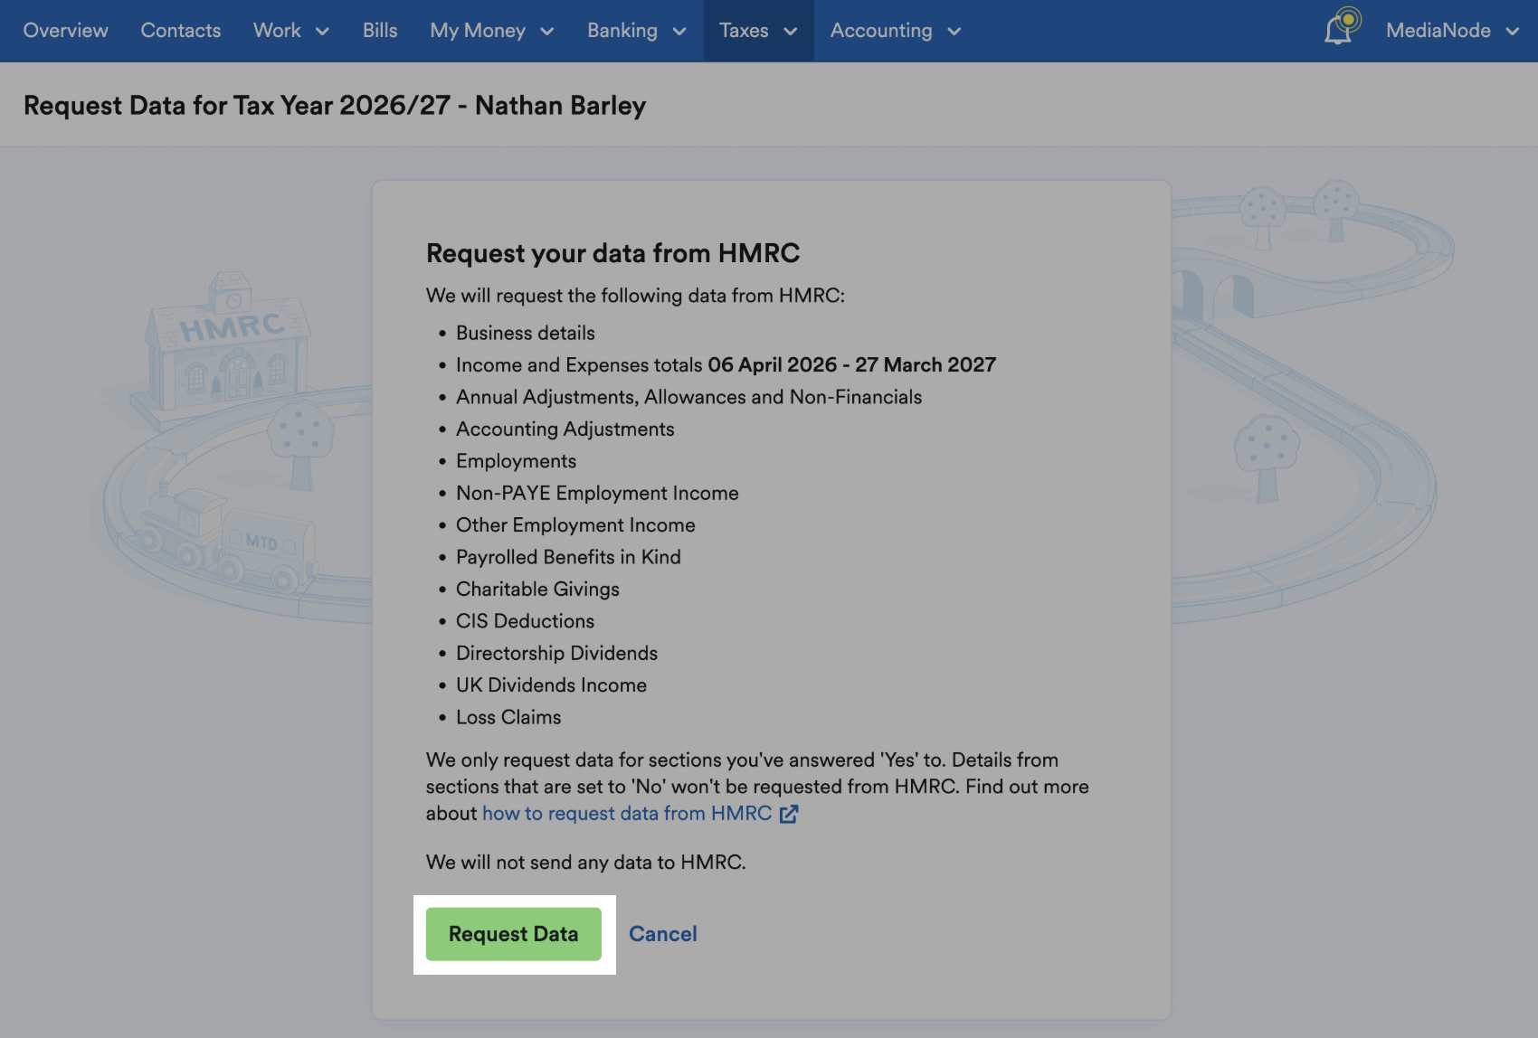
Task: Click Non-PAYE Employment Income item
Action: click(597, 493)
